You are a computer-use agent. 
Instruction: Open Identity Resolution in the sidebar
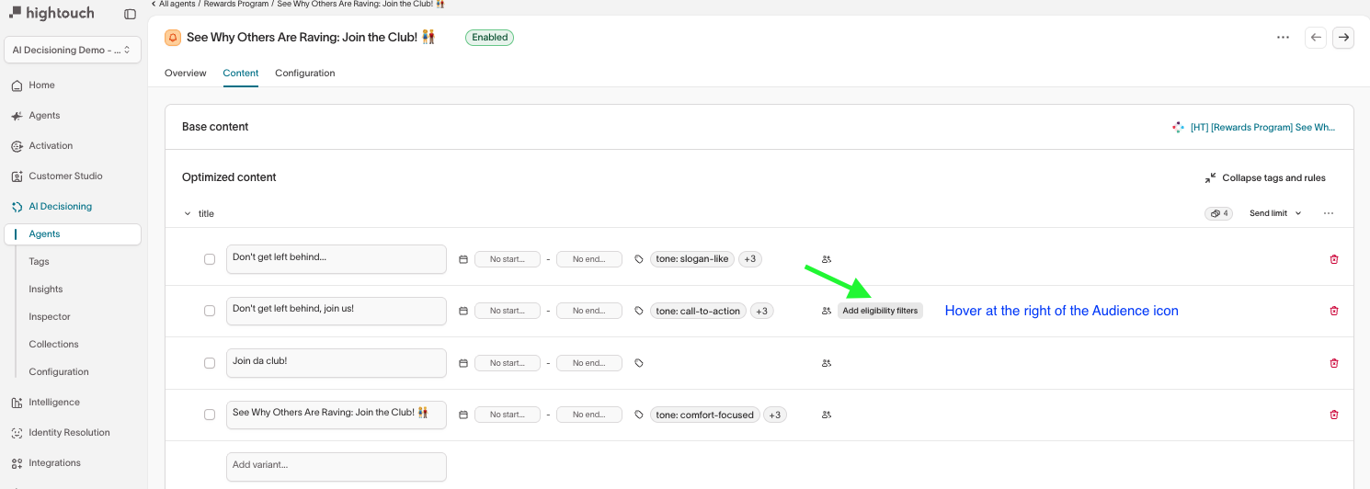pyautogui.click(x=69, y=432)
